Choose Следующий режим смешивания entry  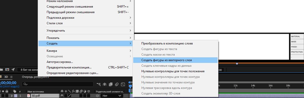(x=86, y=7)
